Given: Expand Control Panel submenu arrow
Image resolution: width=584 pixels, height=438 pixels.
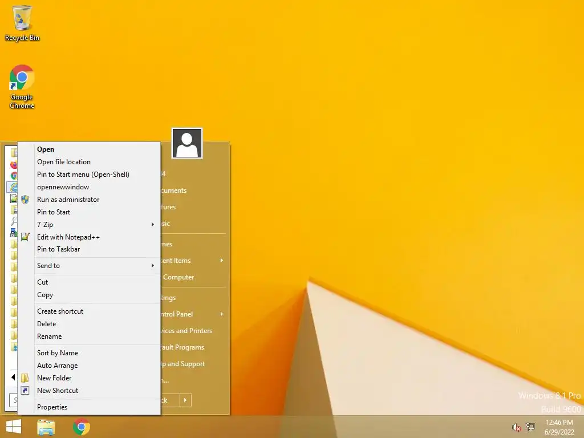Looking at the screenshot, I should 222,314.
